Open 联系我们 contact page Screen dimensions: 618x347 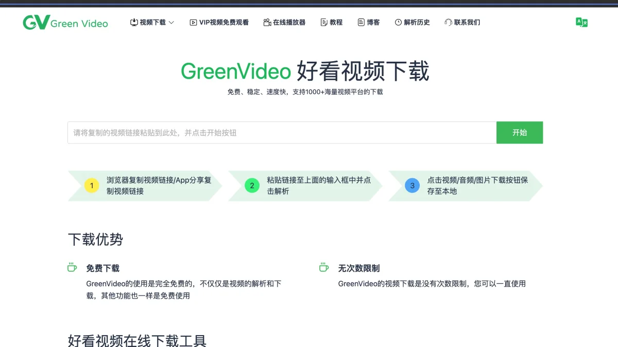point(462,23)
